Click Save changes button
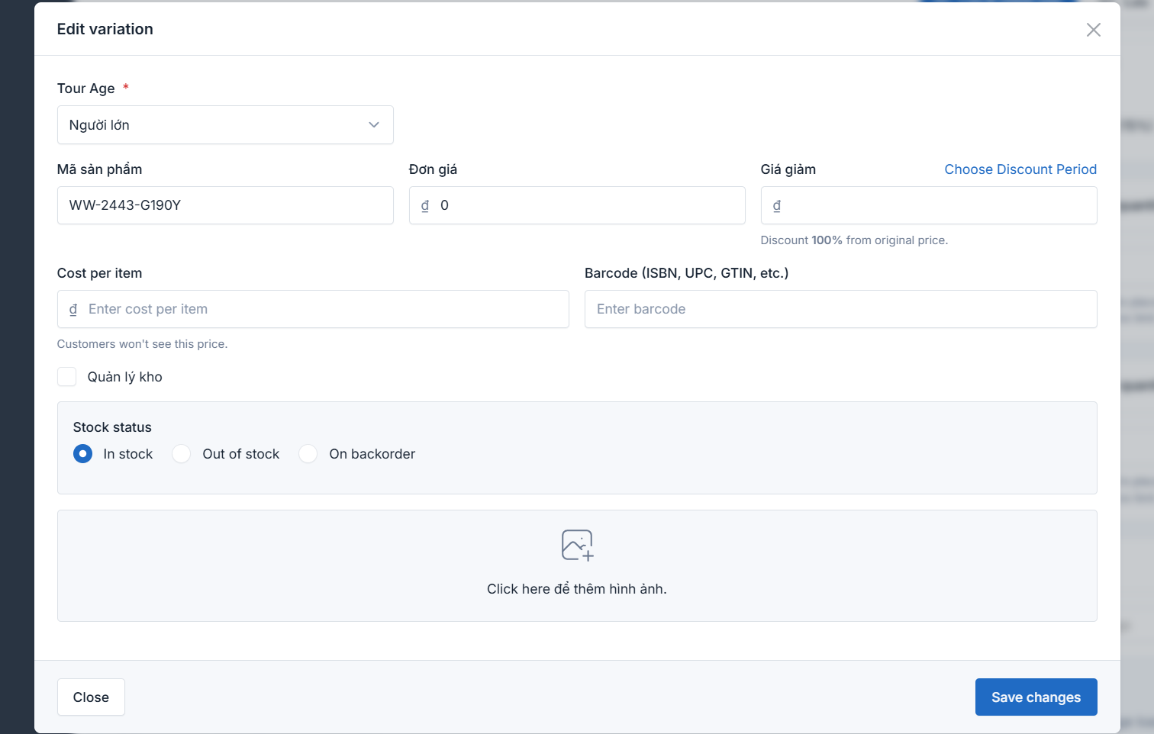The height and width of the screenshot is (734, 1154). [1036, 697]
